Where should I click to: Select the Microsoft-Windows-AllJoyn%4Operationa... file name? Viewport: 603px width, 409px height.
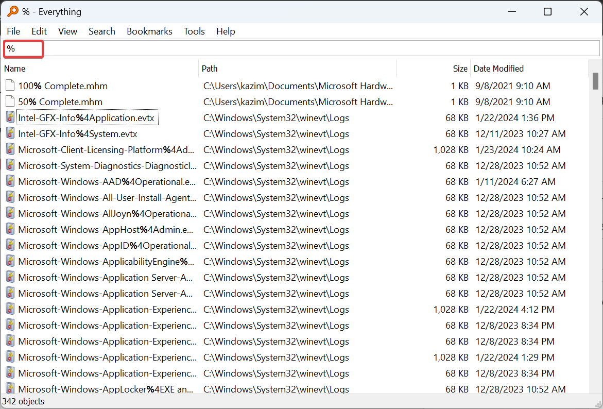[x=107, y=214]
